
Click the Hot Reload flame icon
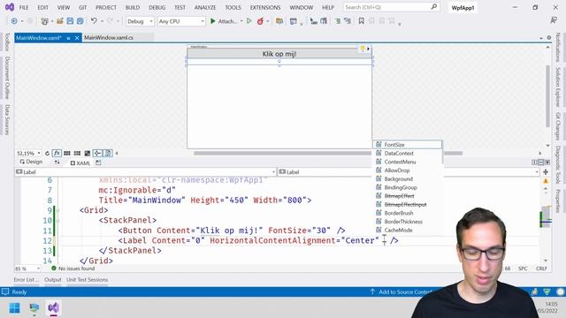point(260,21)
